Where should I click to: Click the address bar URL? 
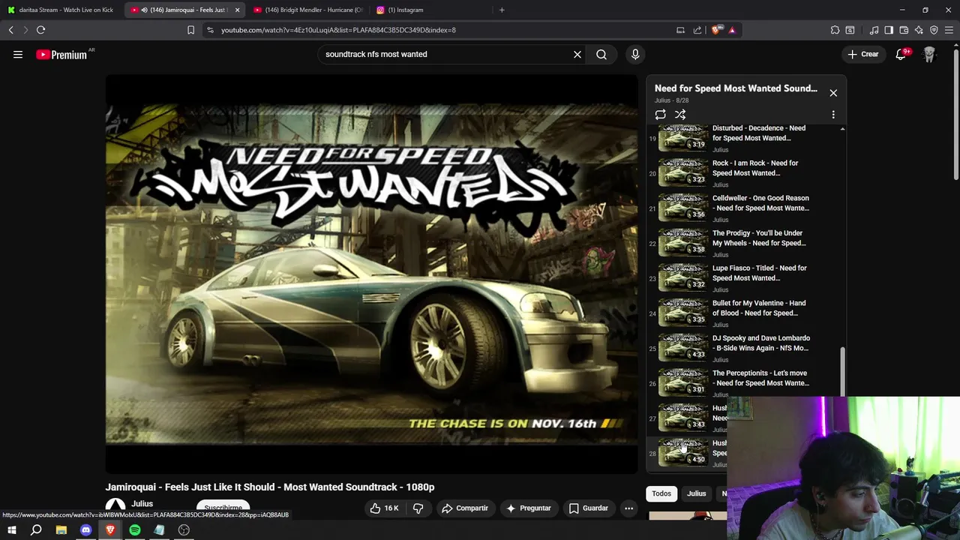click(x=338, y=30)
